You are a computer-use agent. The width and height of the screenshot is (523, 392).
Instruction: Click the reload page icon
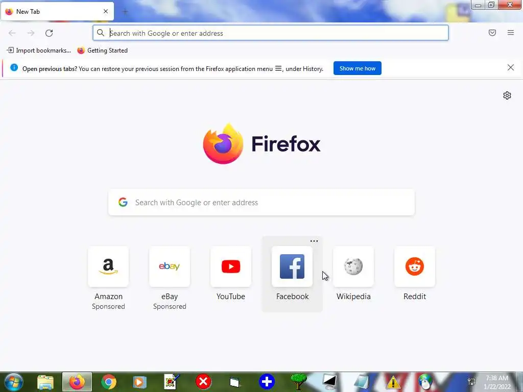(49, 33)
